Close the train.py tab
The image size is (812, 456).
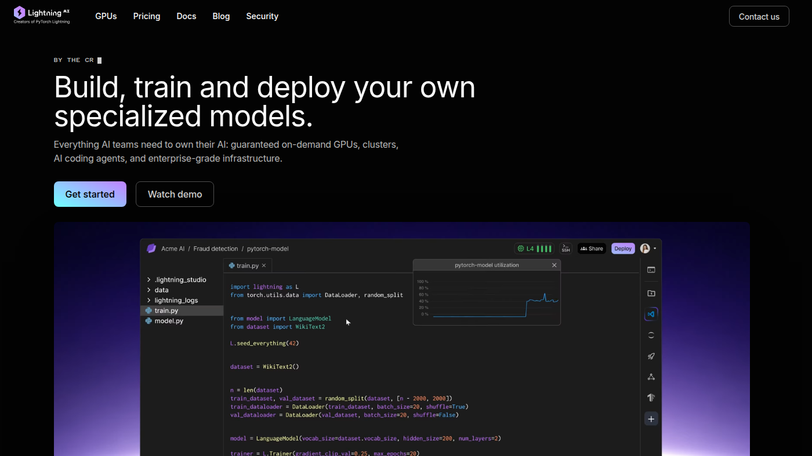coord(264,265)
